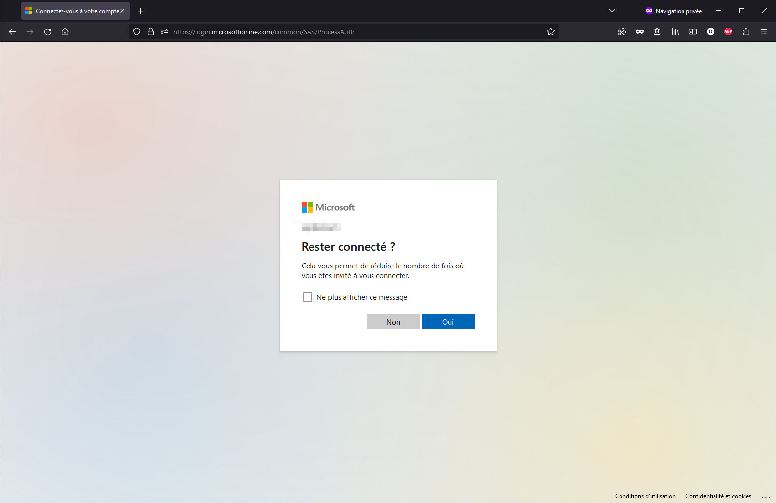Click the private mask extension icon in toolbar
Viewport: 776px width, 503px height.
pos(640,32)
